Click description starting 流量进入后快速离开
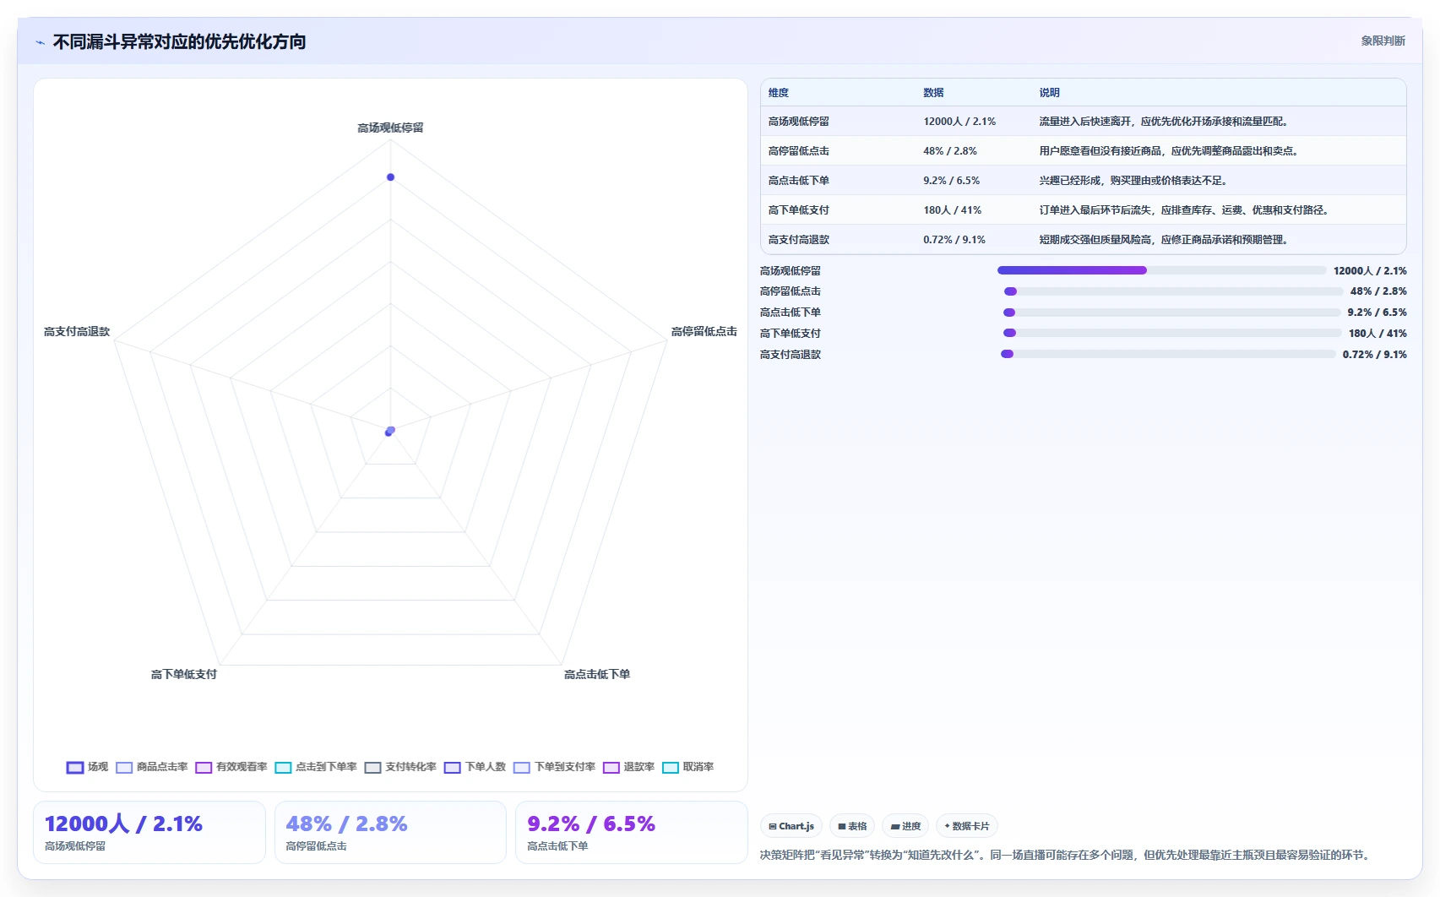Viewport: 1440px width, 897px height. click(1165, 122)
